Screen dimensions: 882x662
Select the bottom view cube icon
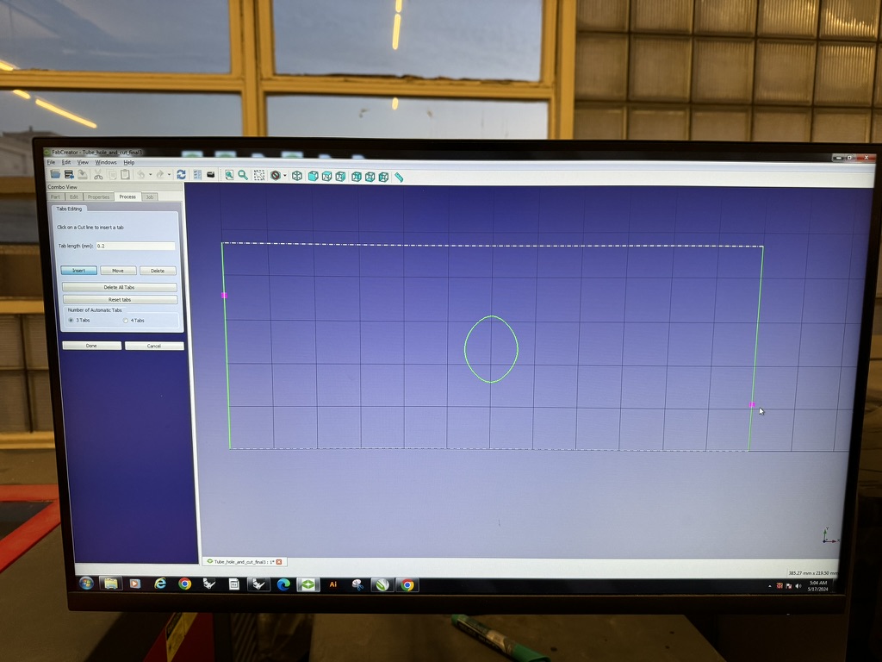click(370, 177)
